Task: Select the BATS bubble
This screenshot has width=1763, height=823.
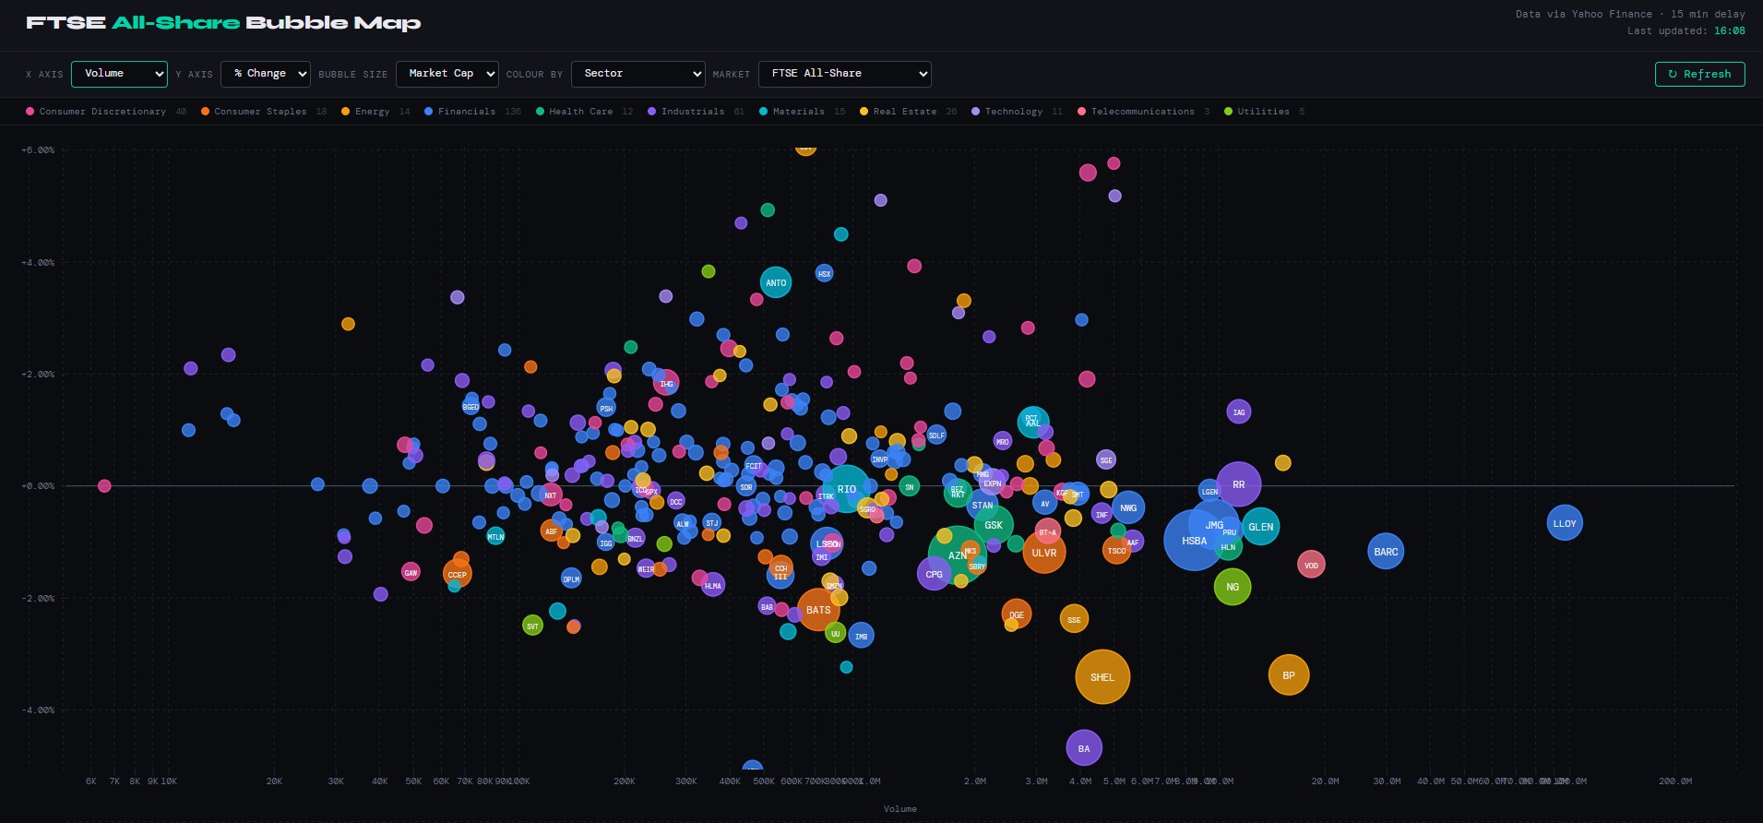Action: point(818,610)
